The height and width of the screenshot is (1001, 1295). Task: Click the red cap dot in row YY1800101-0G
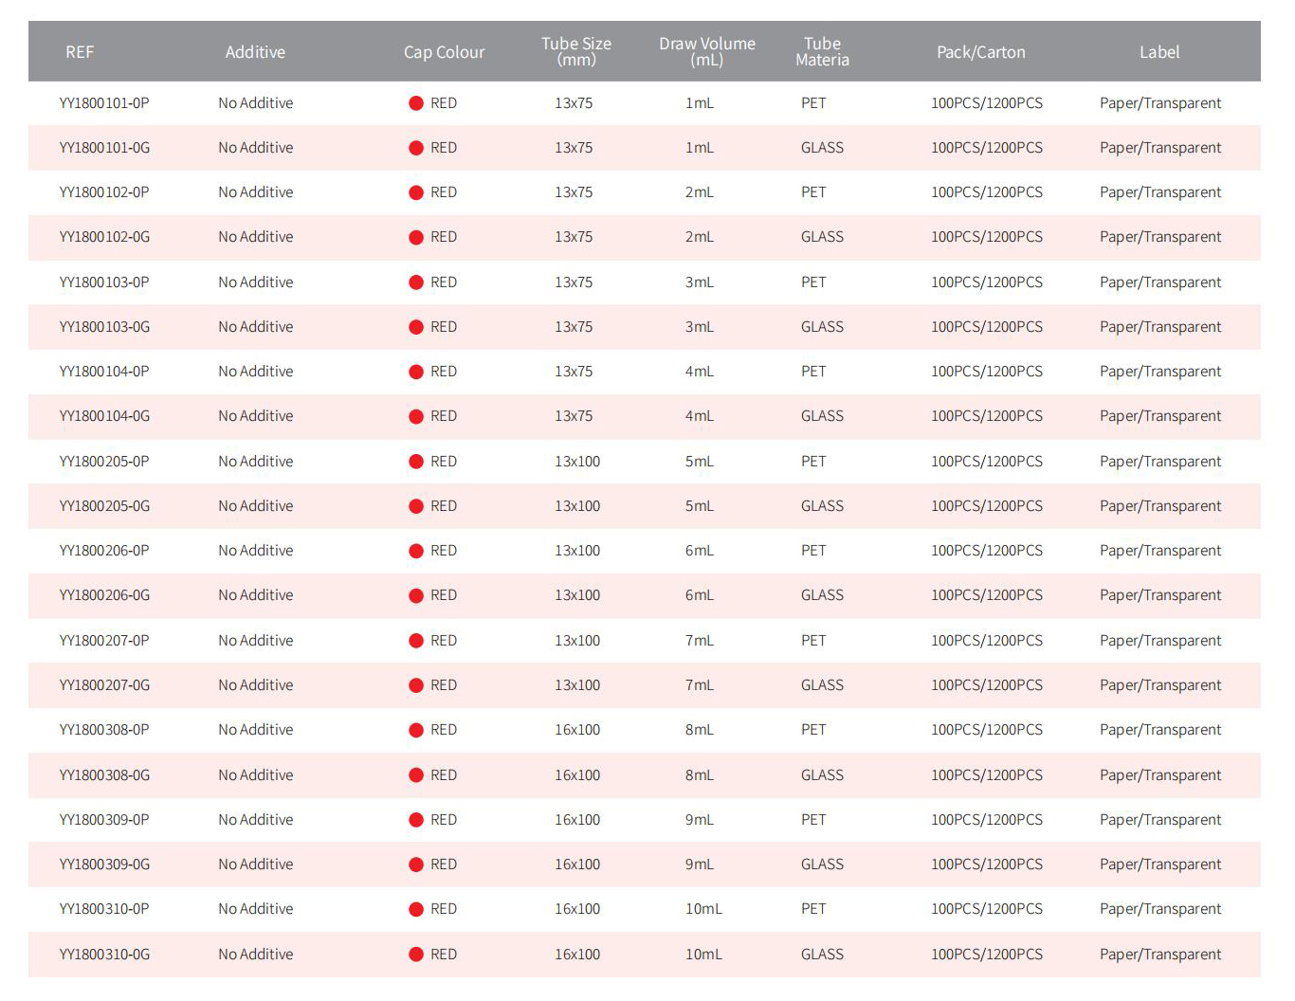click(416, 148)
